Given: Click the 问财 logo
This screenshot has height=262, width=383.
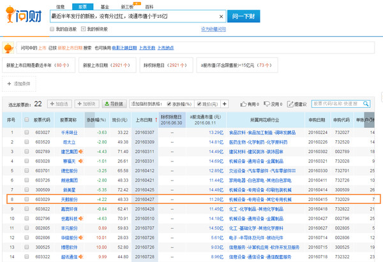Looking at the screenshot, I should pyautogui.click(x=23, y=15).
